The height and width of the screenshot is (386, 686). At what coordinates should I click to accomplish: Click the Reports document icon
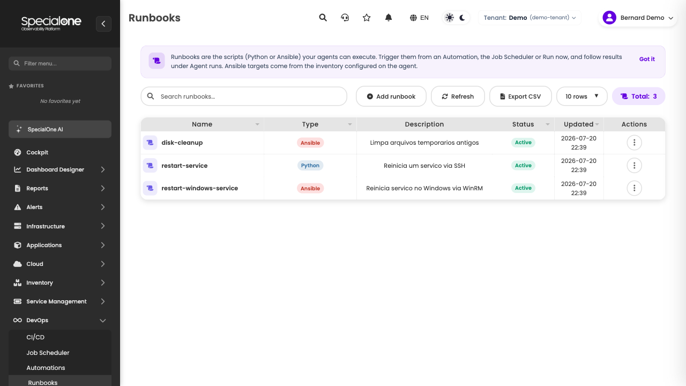(18, 188)
